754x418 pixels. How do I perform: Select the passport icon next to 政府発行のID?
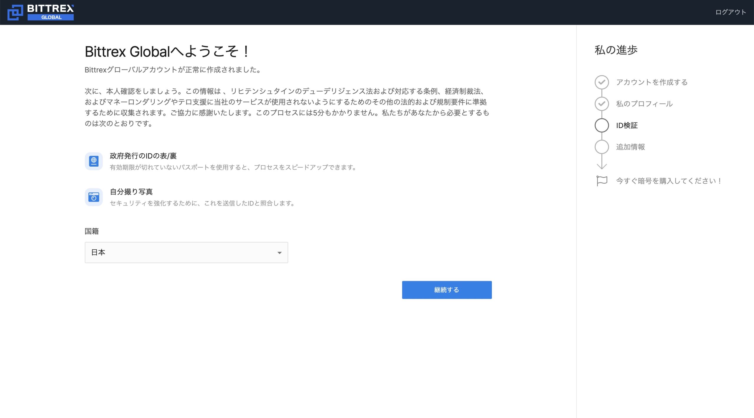[94, 161]
